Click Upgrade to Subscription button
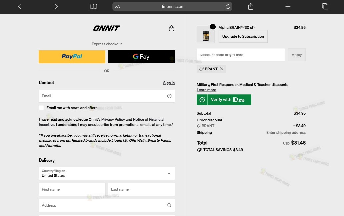 click(x=243, y=36)
